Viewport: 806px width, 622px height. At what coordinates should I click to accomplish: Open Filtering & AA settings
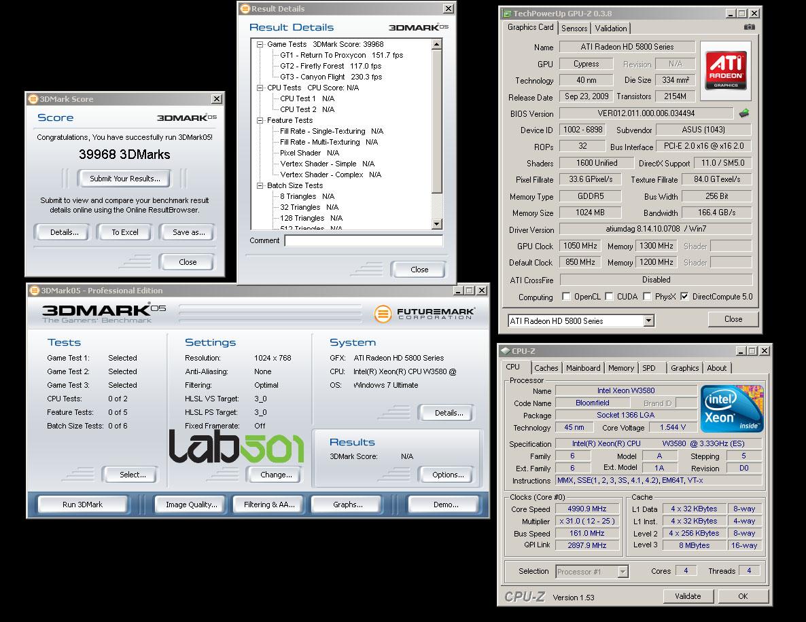tap(269, 505)
